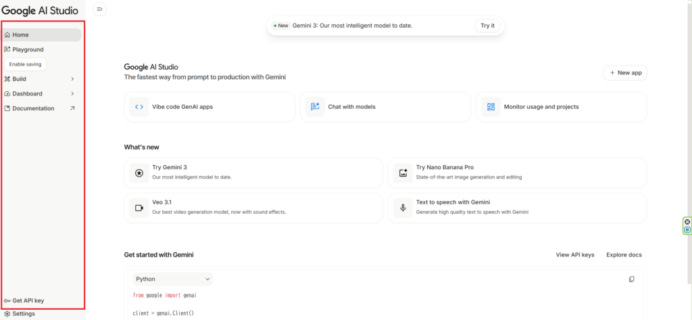
Task: Expand the Dashboard submenu chevron
Action: pyautogui.click(x=72, y=94)
